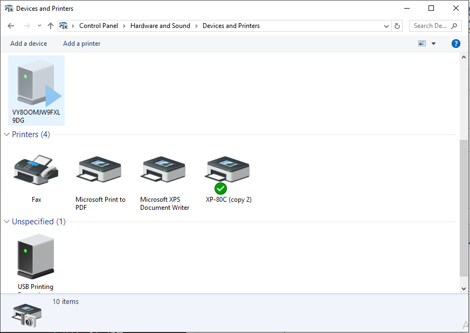
Task: Select the Microsoft Print to PDF printer icon
Action: tap(100, 169)
